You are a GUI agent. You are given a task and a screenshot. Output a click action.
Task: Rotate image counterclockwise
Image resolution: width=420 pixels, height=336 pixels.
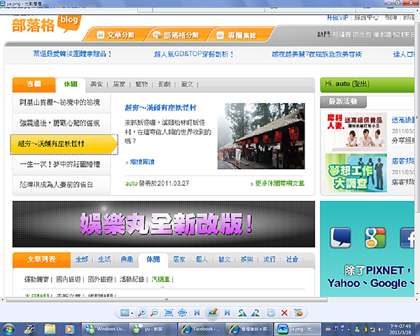coord(242,313)
